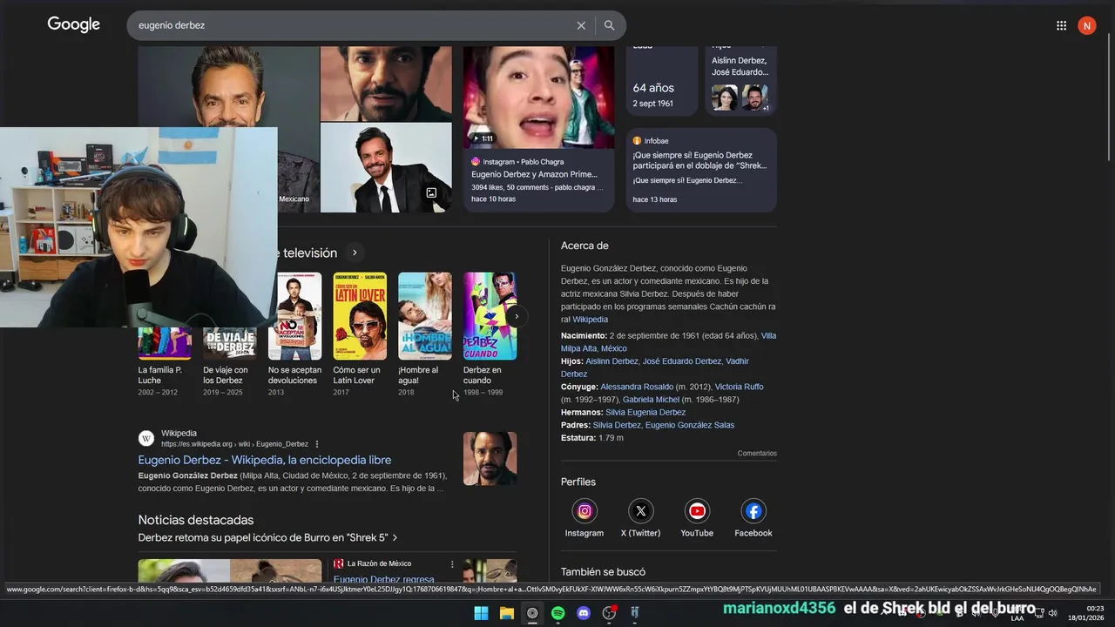Open the 64 años age card
Viewport: 1115px width, 627px height.
tap(662, 81)
